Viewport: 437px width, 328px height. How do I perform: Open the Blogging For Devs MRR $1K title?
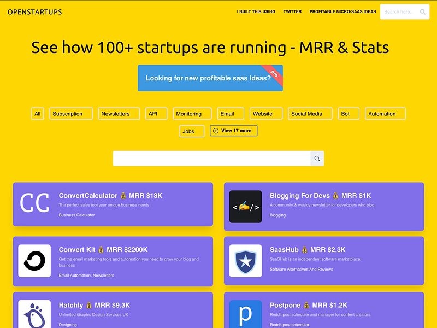pyautogui.click(x=320, y=196)
